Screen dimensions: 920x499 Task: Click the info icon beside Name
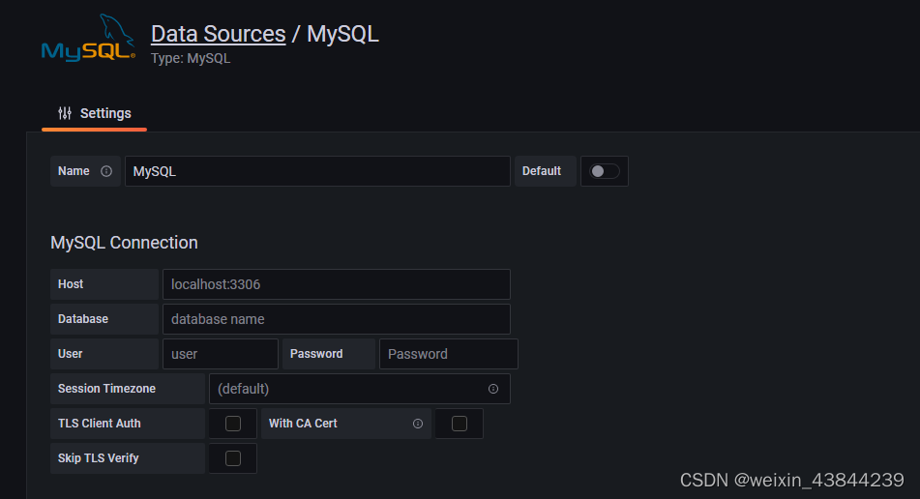tap(106, 171)
